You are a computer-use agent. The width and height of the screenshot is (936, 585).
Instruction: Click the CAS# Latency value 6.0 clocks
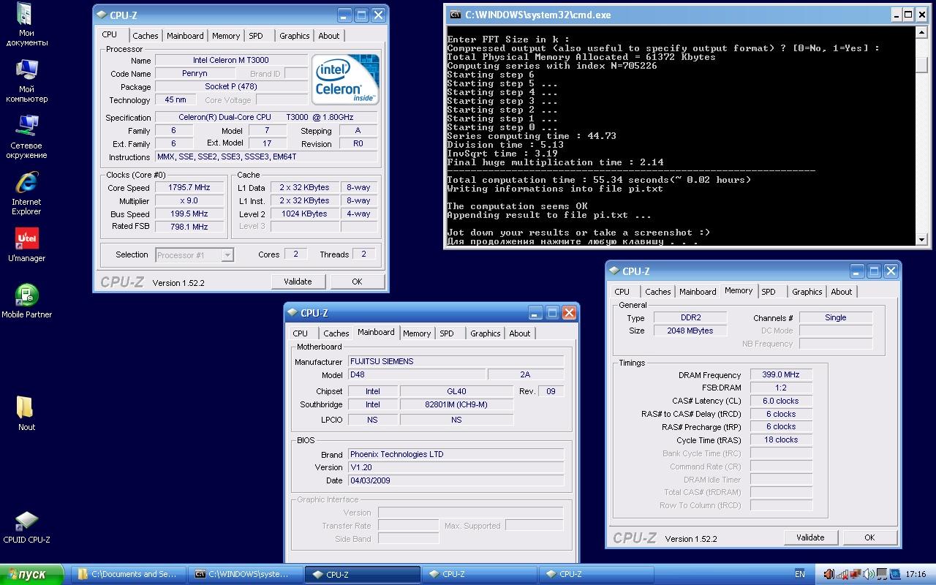point(780,401)
